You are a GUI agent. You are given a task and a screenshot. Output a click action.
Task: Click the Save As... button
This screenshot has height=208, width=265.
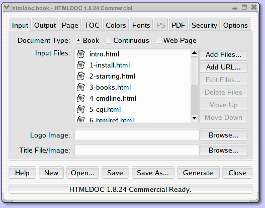pos(153,173)
